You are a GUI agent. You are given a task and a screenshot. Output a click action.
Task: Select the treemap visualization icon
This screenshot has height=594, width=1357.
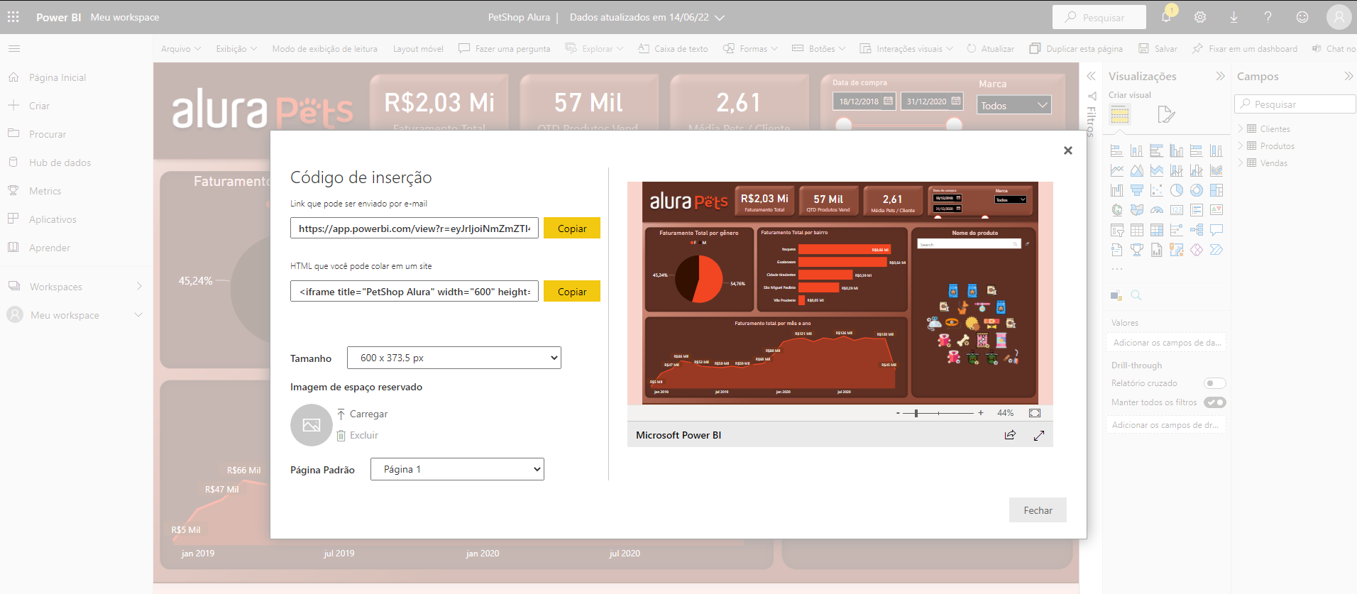tap(1216, 190)
